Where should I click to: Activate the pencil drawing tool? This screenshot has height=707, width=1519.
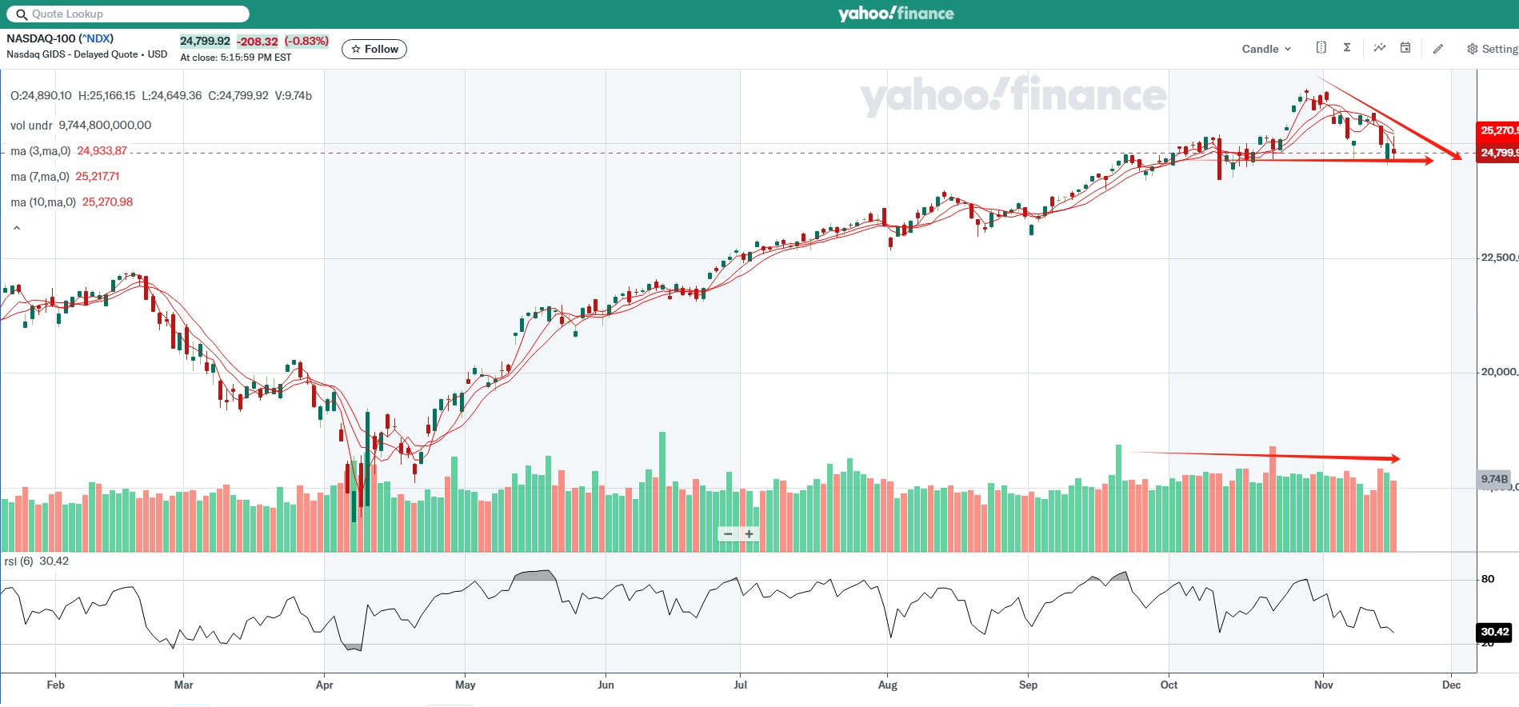coord(1437,49)
